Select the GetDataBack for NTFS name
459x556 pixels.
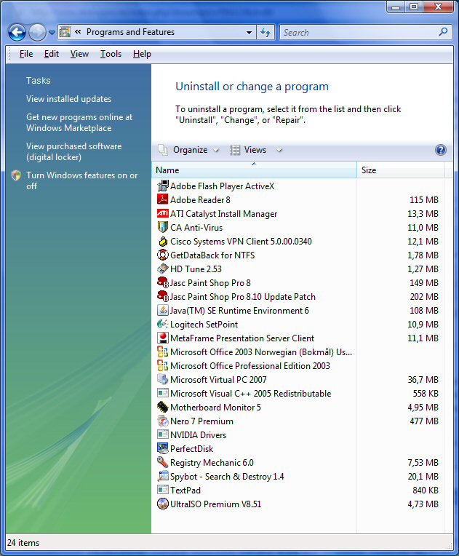coord(212,255)
